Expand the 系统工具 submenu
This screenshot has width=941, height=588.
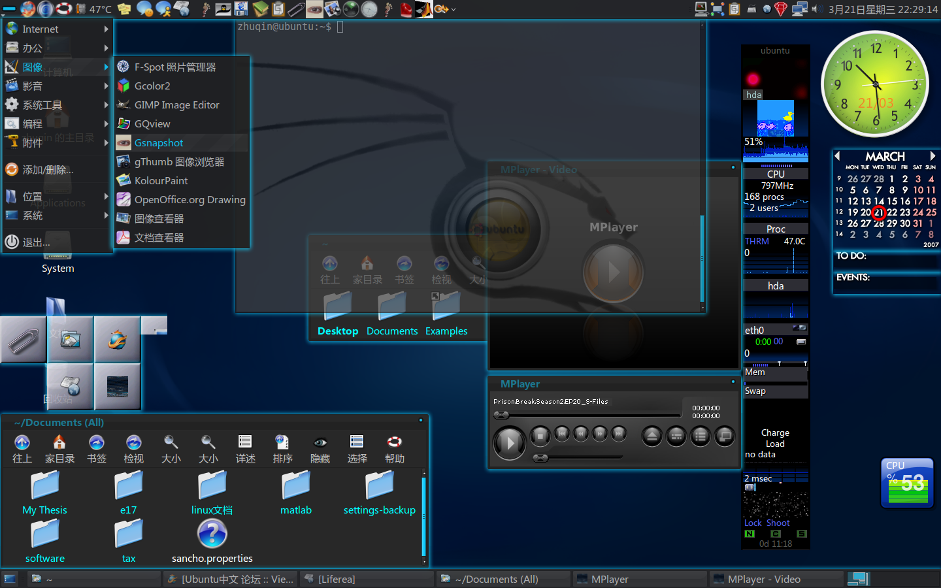point(57,105)
